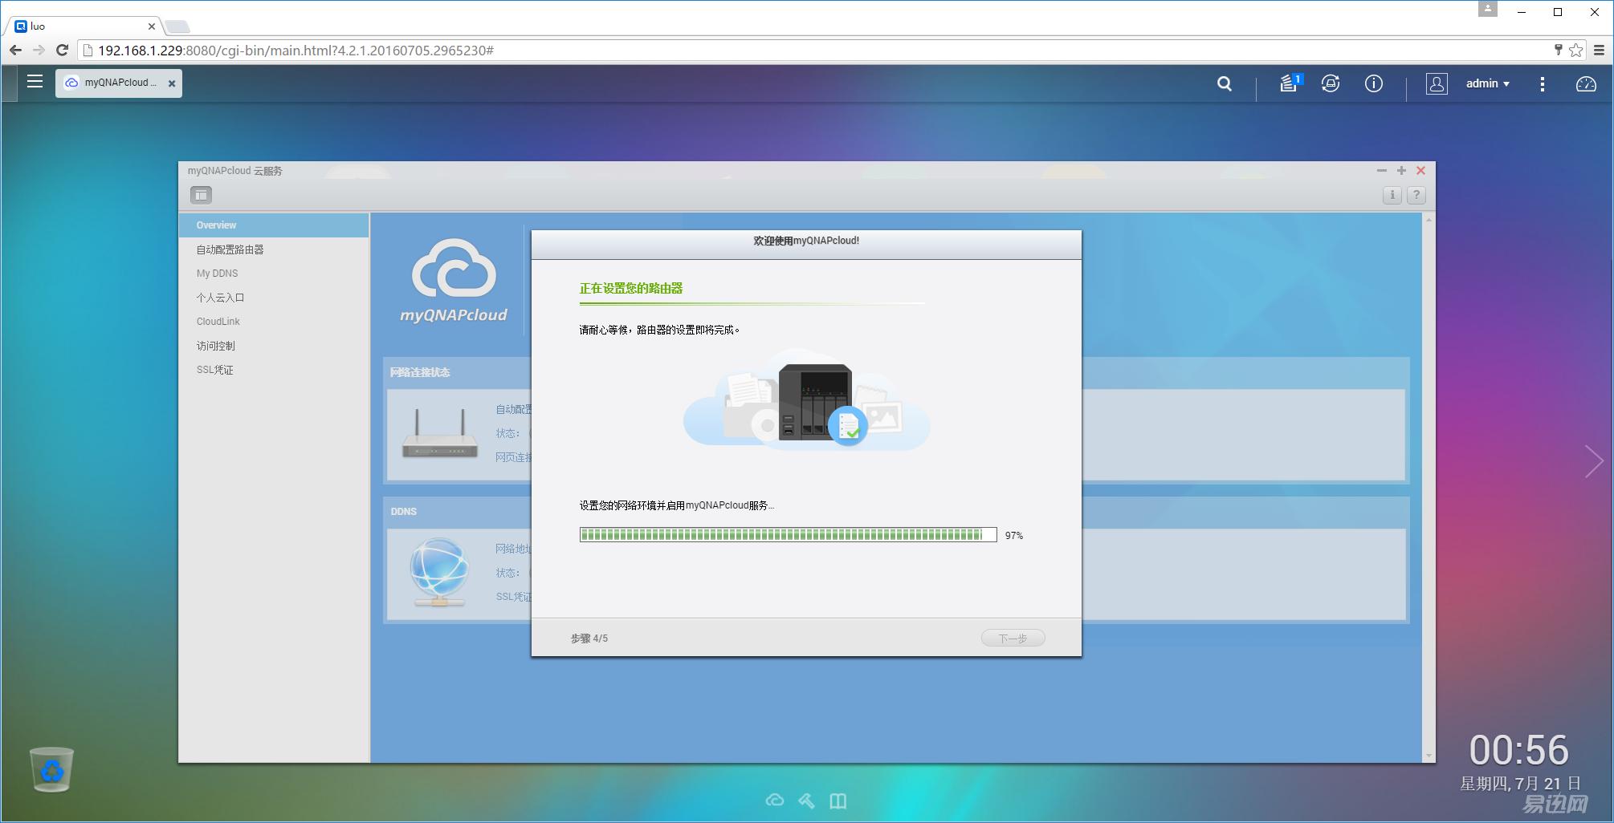Click the myQNAPcloud info button
The image size is (1614, 823).
[x=1392, y=195]
